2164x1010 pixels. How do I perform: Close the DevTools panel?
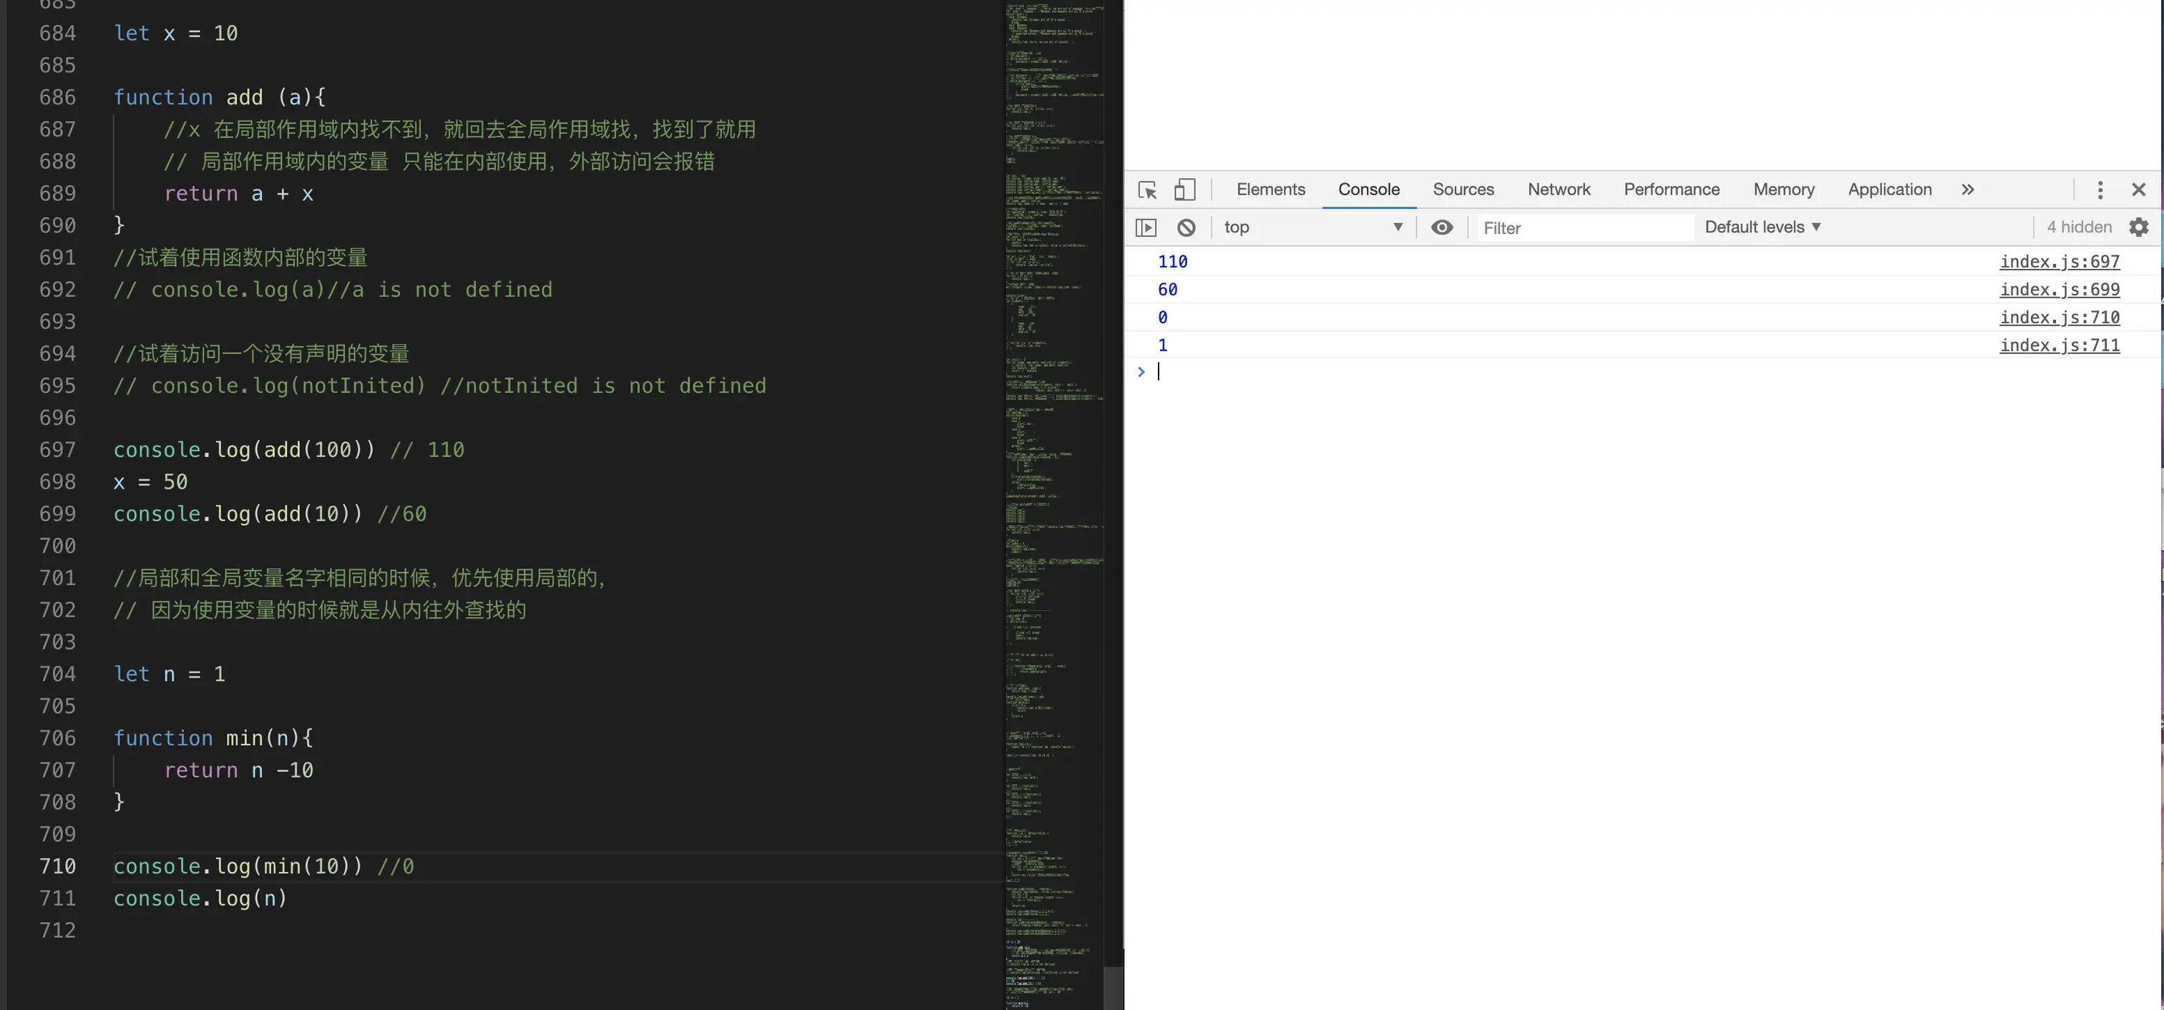pyautogui.click(x=2139, y=190)
